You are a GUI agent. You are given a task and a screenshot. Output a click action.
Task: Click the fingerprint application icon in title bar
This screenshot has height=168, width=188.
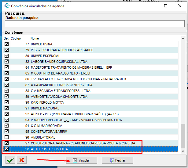coord(7,6)
